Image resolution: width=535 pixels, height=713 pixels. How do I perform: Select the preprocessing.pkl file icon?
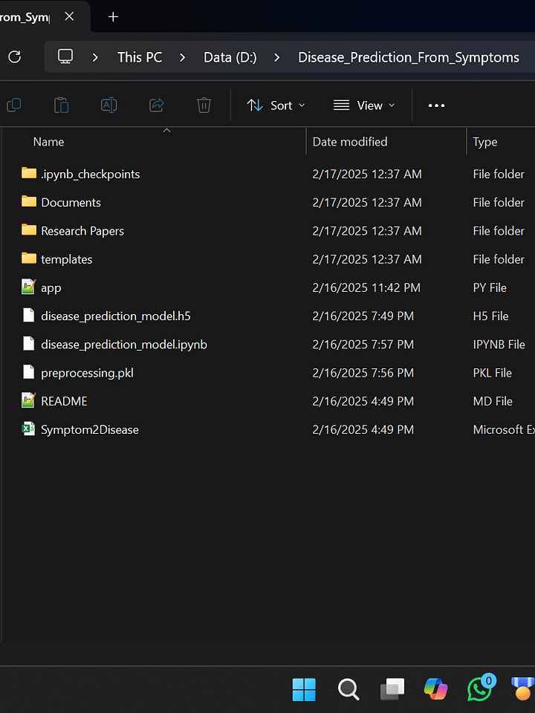[29, 372]
